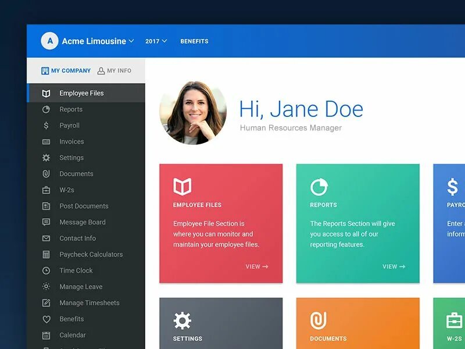Open Contact Info label in the sidebar

pos(78,238)
